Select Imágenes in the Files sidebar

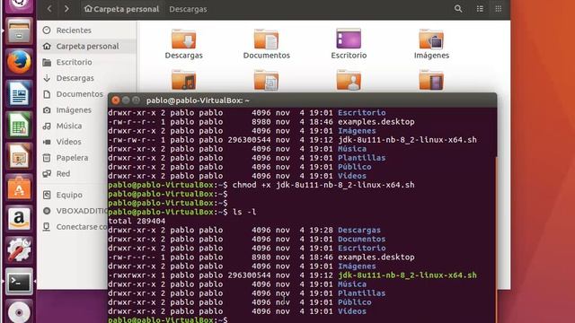74,109
